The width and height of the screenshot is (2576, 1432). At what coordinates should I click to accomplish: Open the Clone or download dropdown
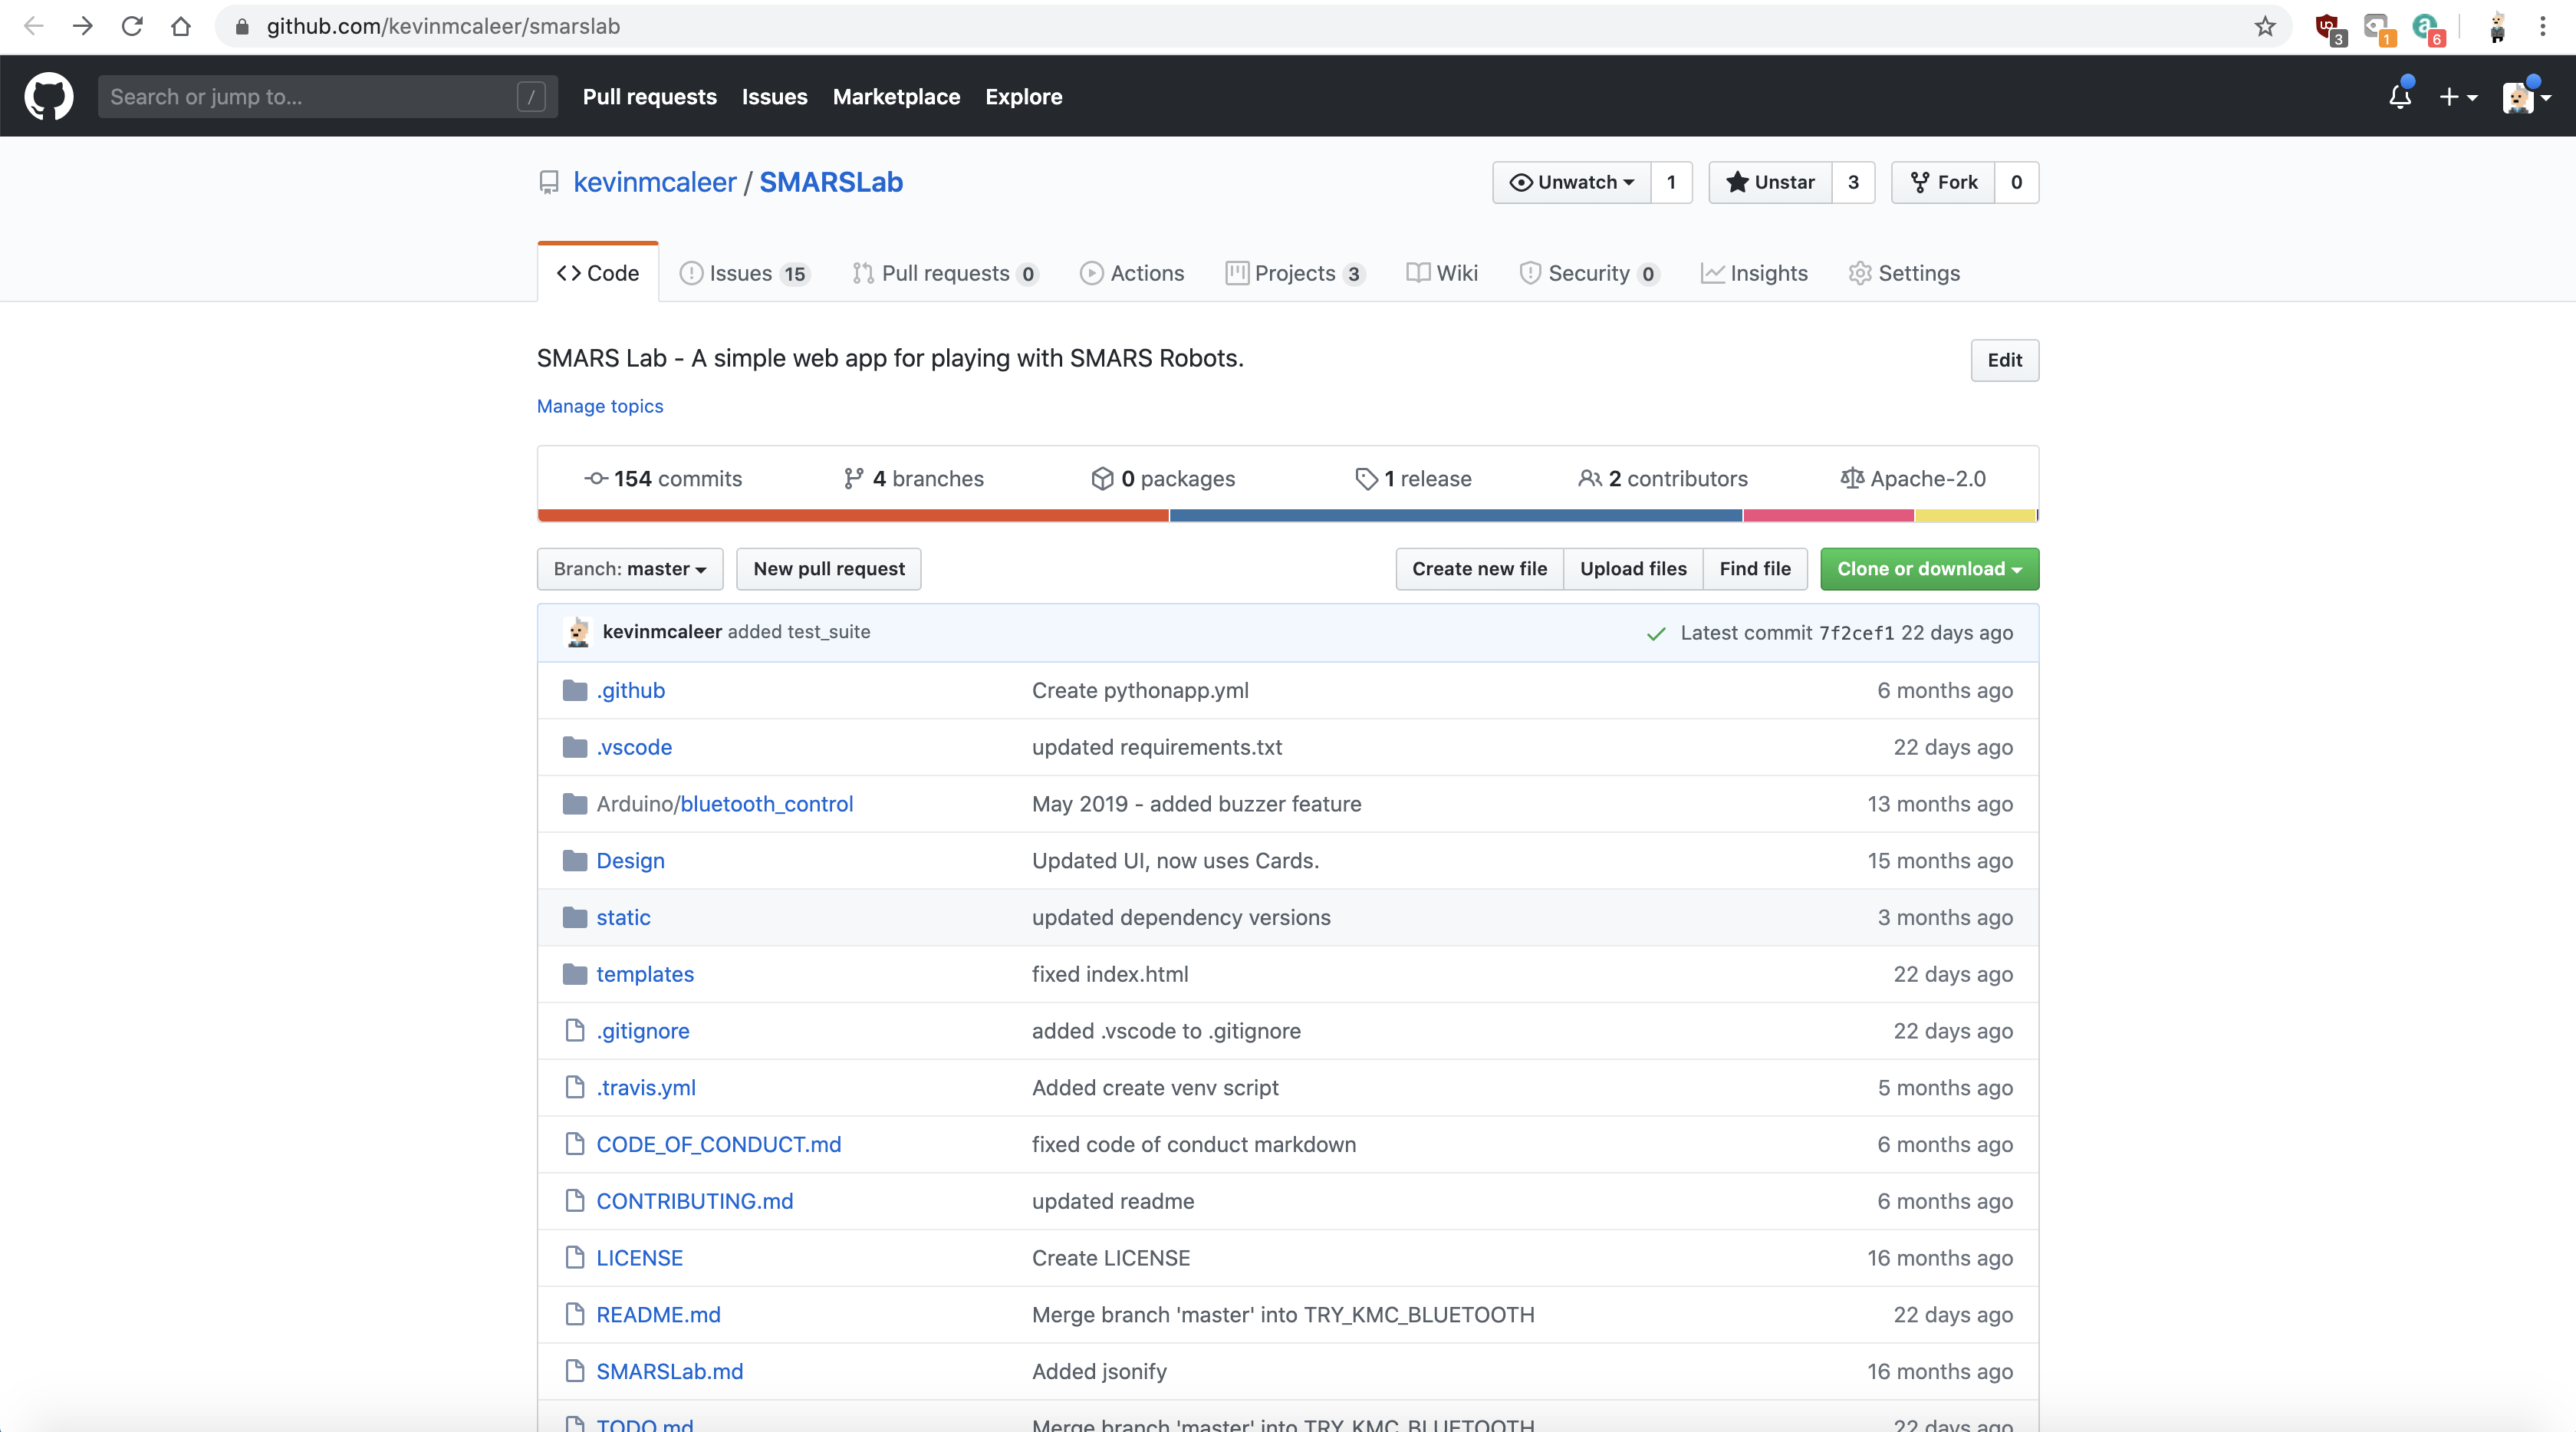pos(1929,569)
